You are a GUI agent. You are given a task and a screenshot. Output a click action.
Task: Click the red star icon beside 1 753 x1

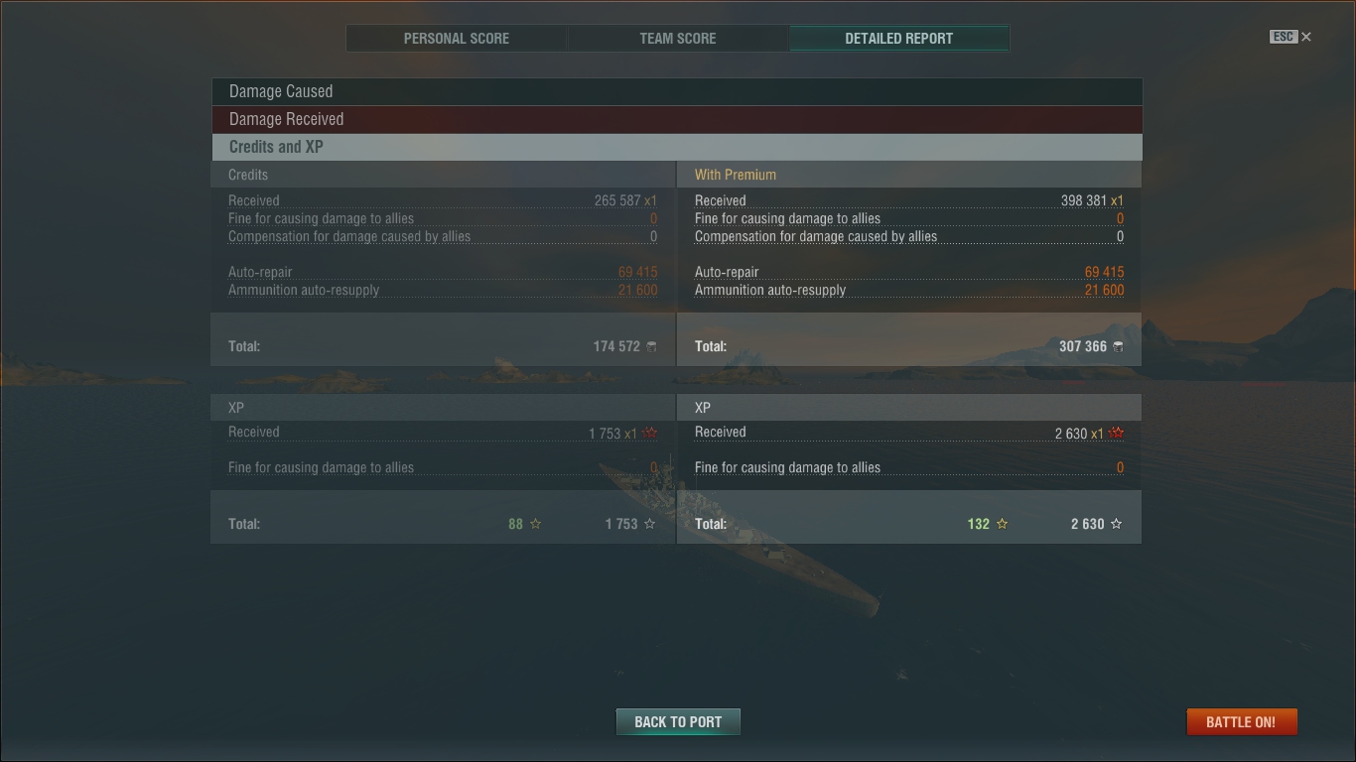(649, 434)
